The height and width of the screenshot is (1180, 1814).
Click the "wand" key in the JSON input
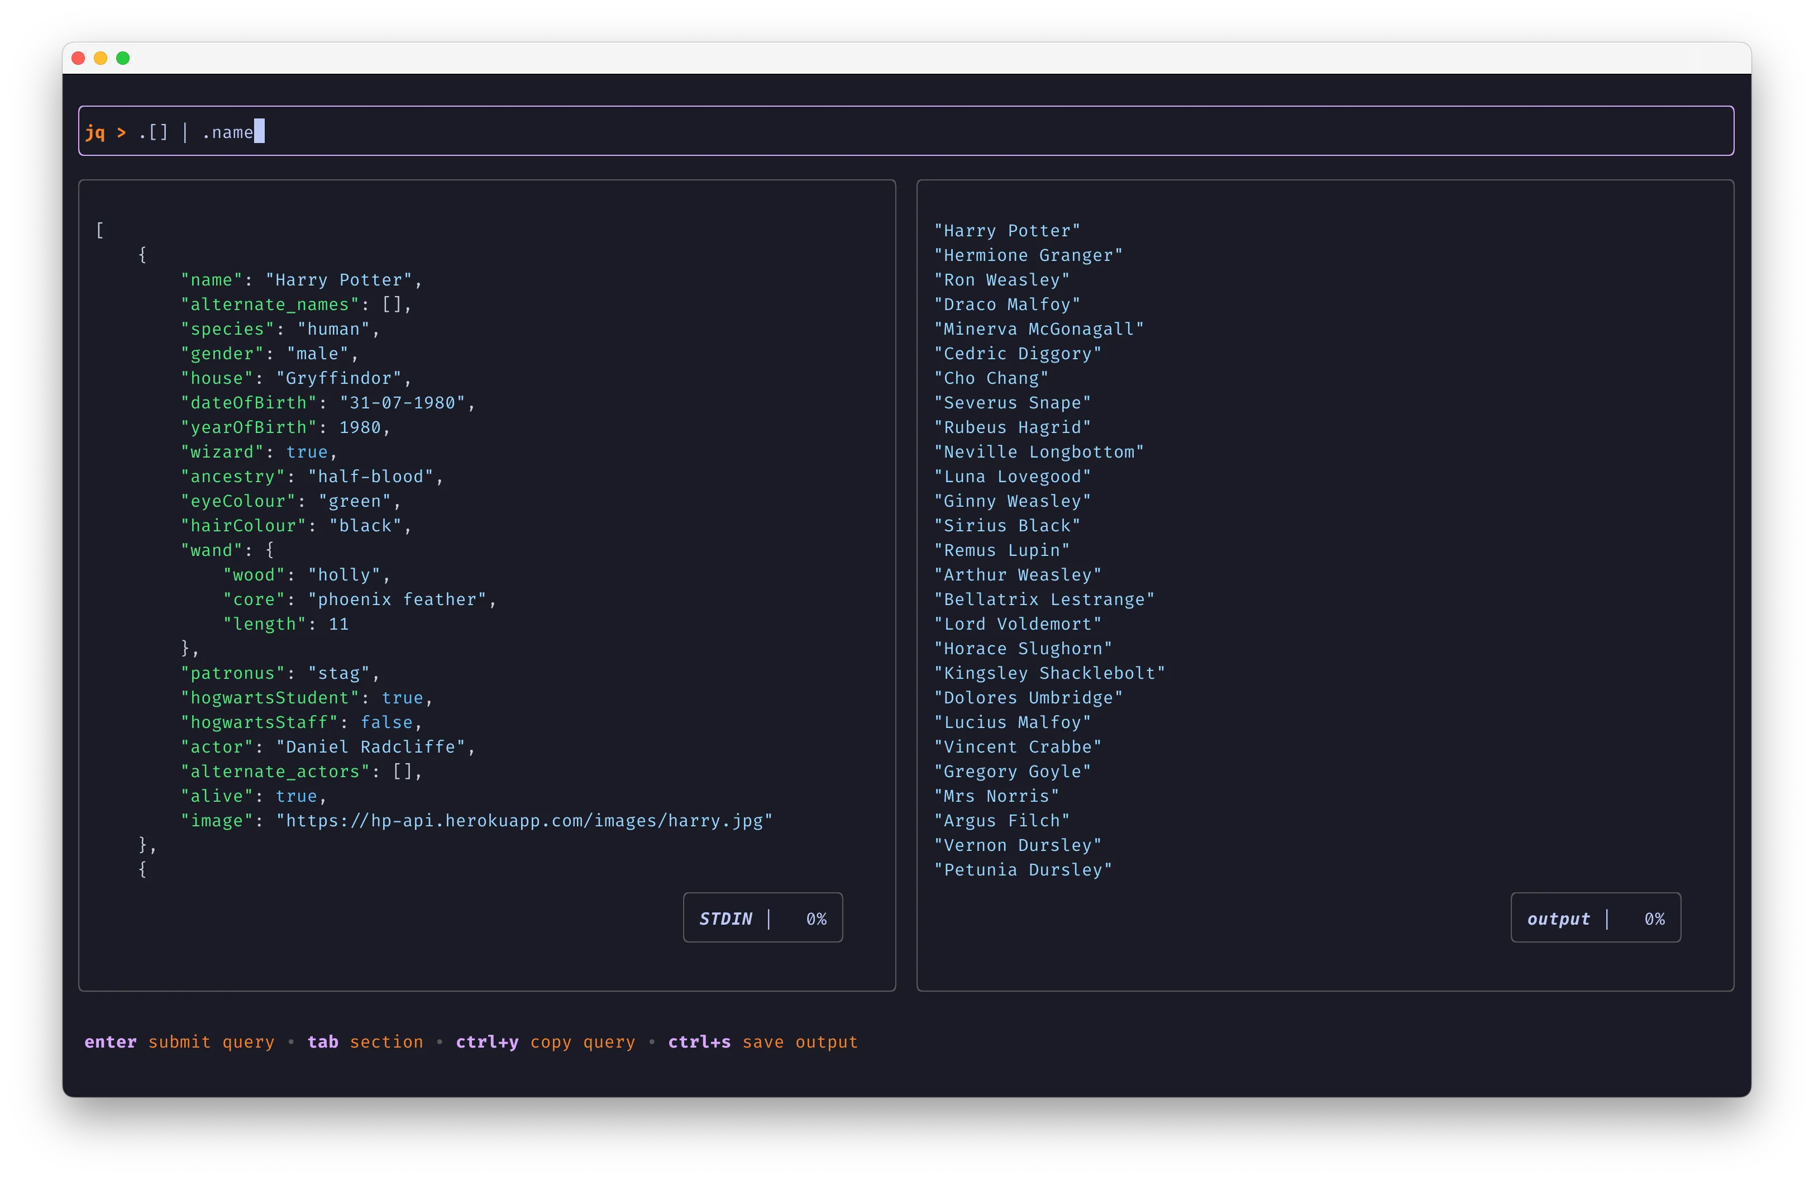(211, 550)
